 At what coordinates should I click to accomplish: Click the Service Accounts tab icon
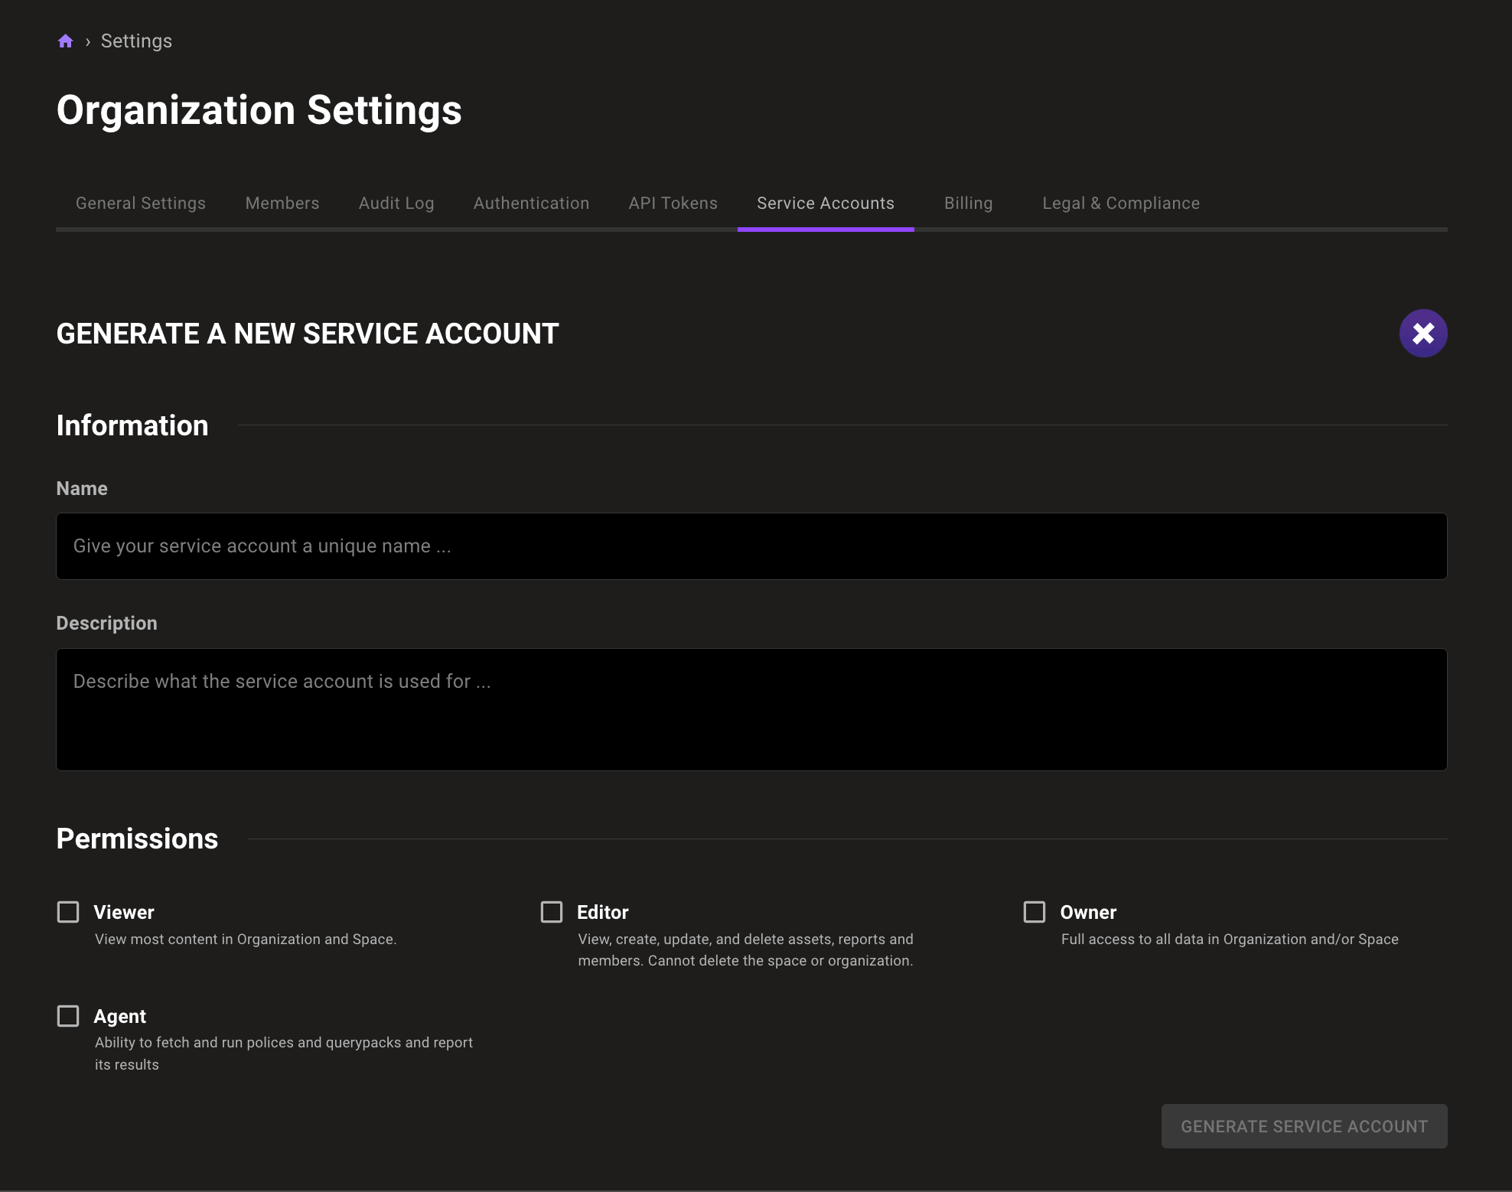(825, 203)
